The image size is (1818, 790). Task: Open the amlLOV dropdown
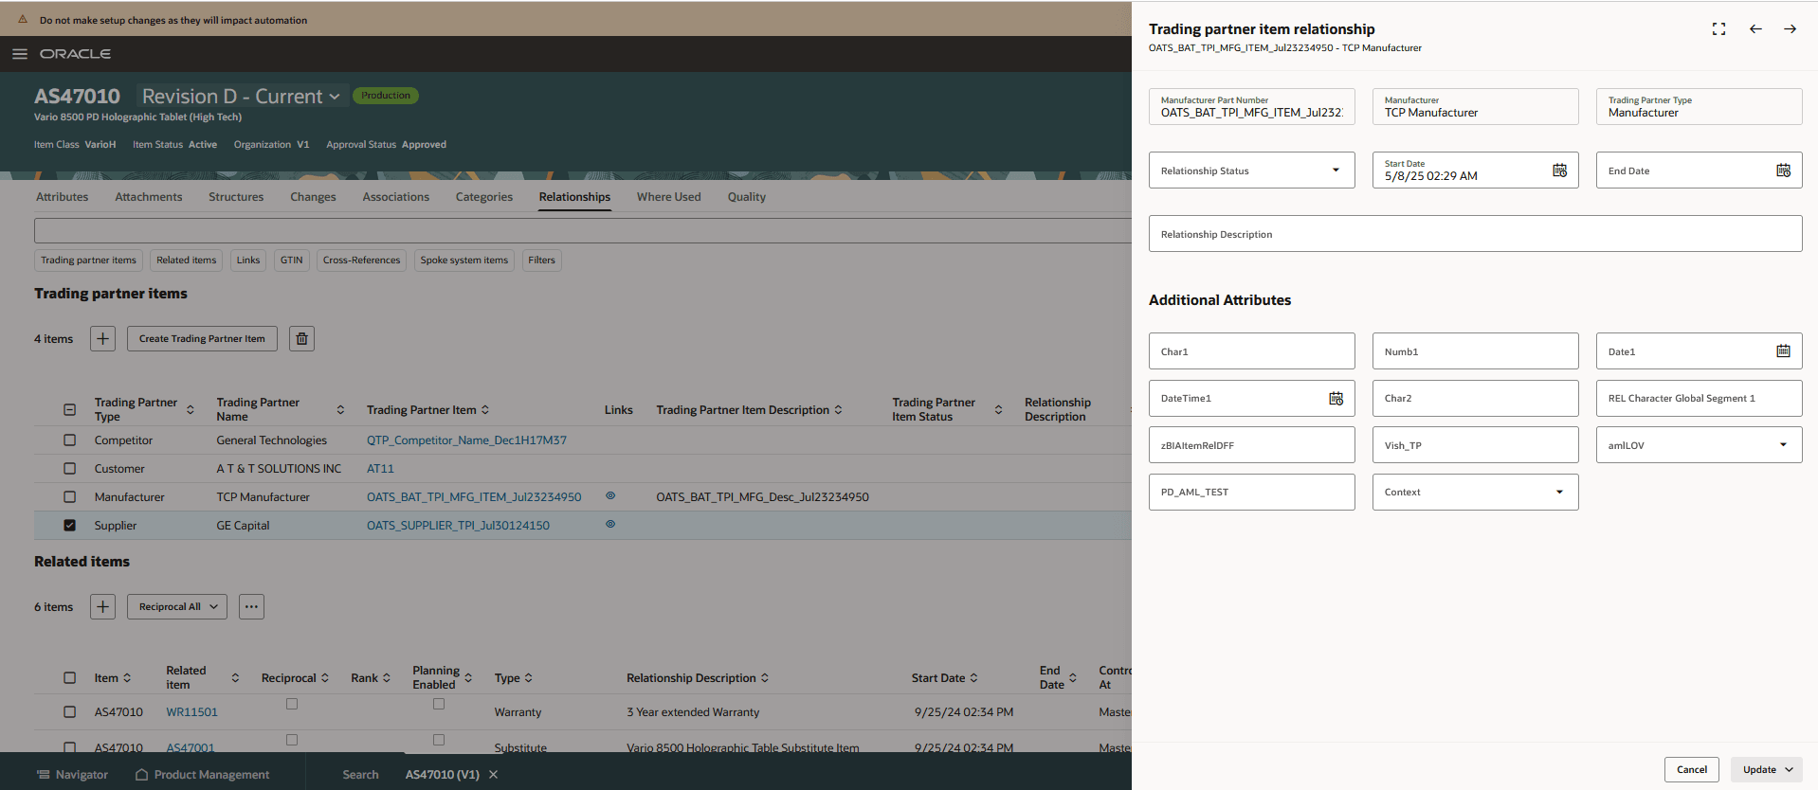point(1699,445)
